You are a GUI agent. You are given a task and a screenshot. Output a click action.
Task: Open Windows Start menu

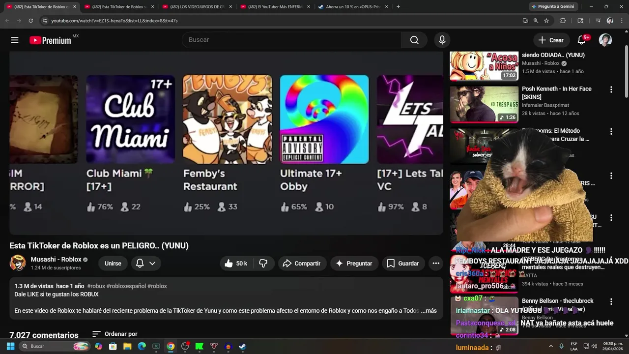(10, 346)
